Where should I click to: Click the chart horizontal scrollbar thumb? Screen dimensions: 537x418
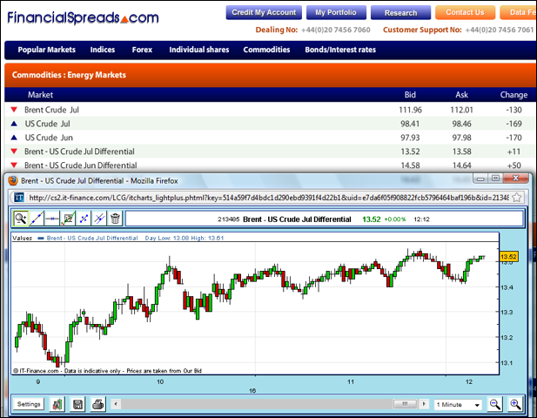tap(406, 404)
